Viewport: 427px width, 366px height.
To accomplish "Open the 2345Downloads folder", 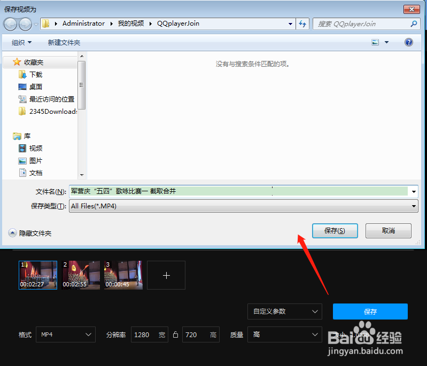I will tap(53, 111).
